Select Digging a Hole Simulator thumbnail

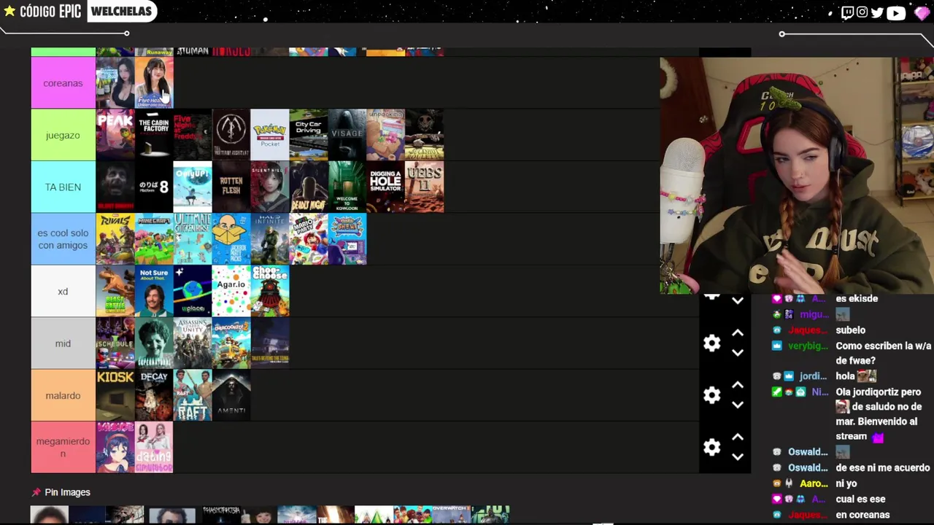[x=386, y=187]
